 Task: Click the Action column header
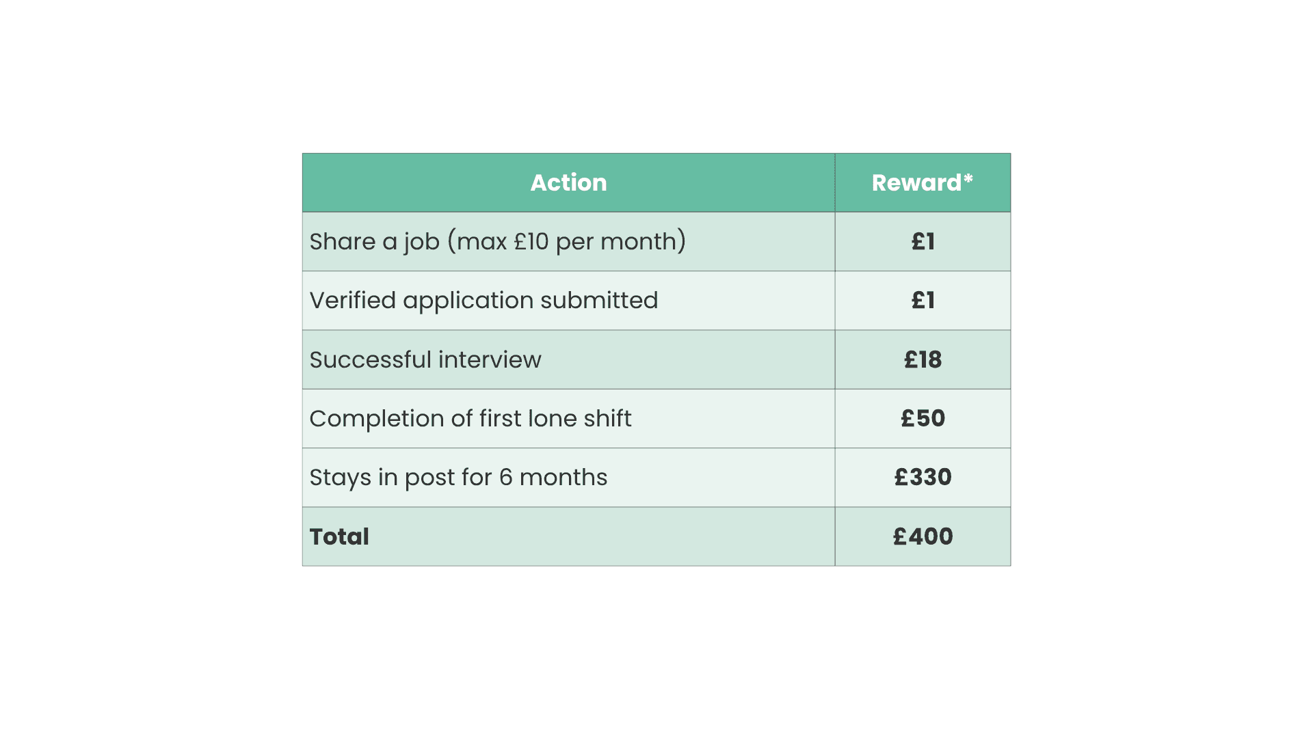[568, 182]
